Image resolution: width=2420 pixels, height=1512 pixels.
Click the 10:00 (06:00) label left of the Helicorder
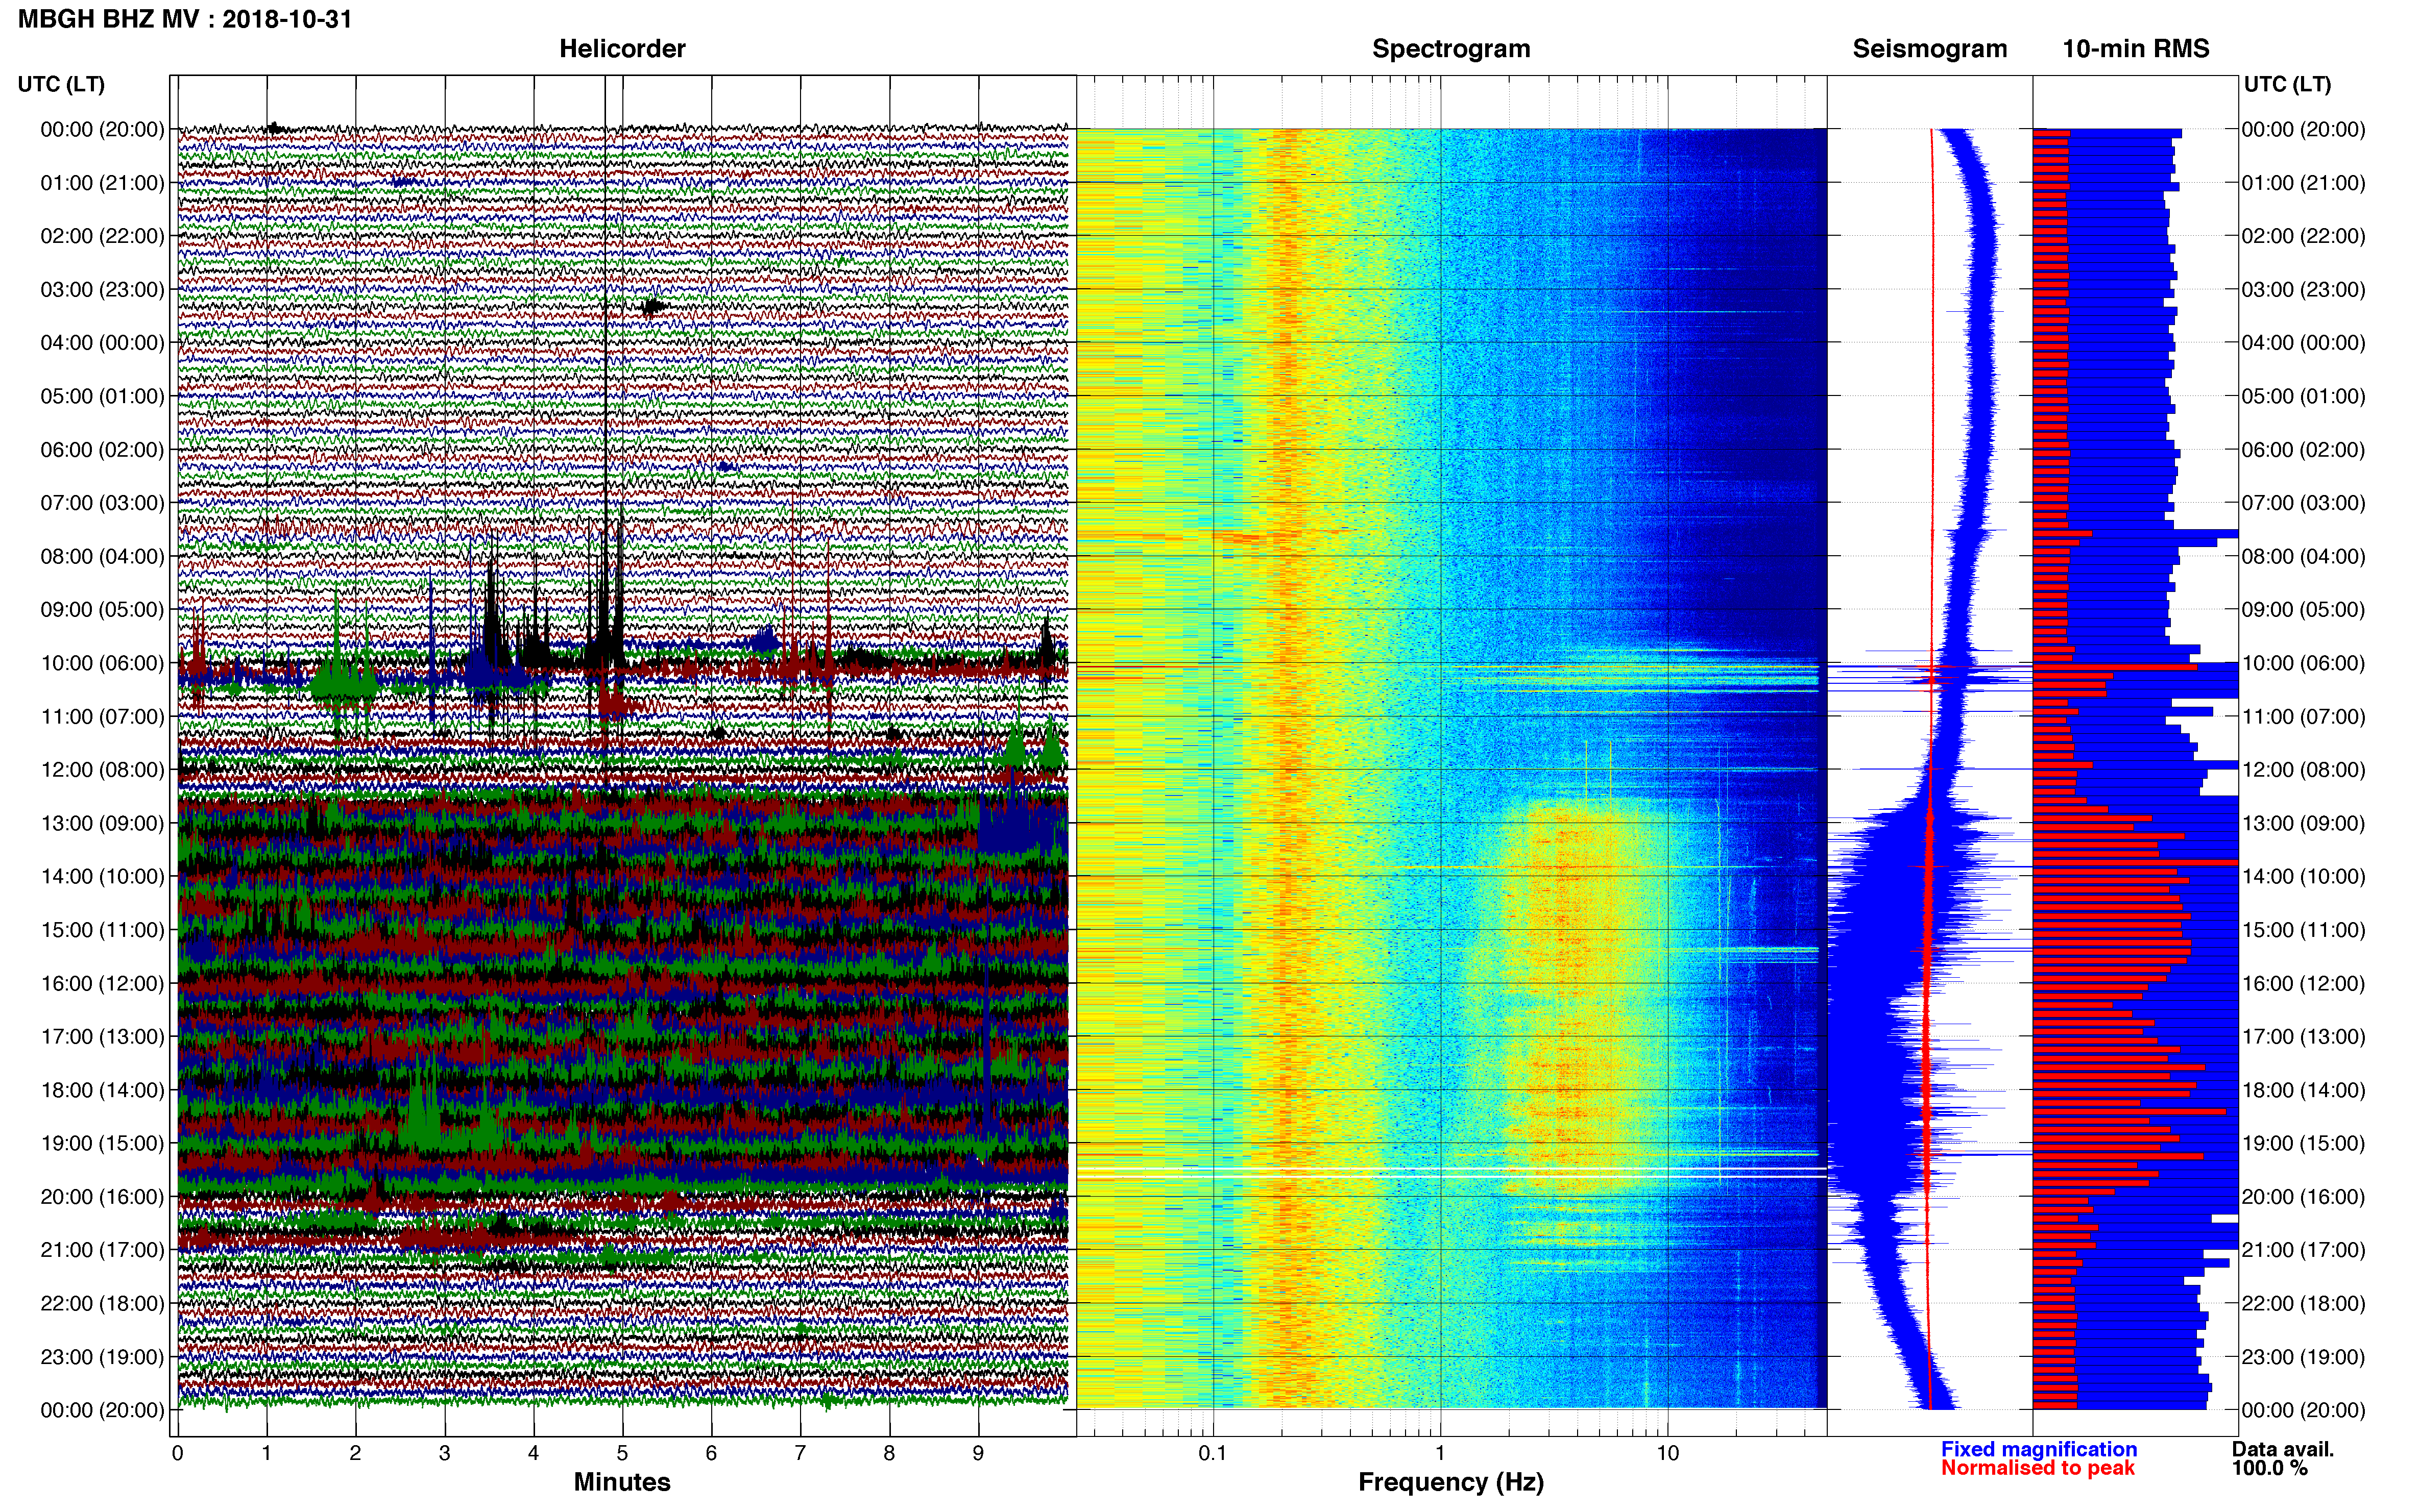[x=102, y=663]
